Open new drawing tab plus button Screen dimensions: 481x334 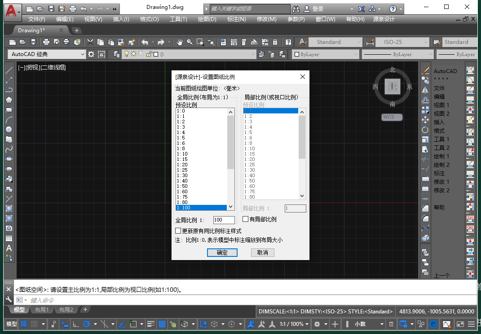(x=77, y=30)
